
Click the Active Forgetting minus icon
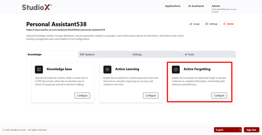[x=176, y=69]
